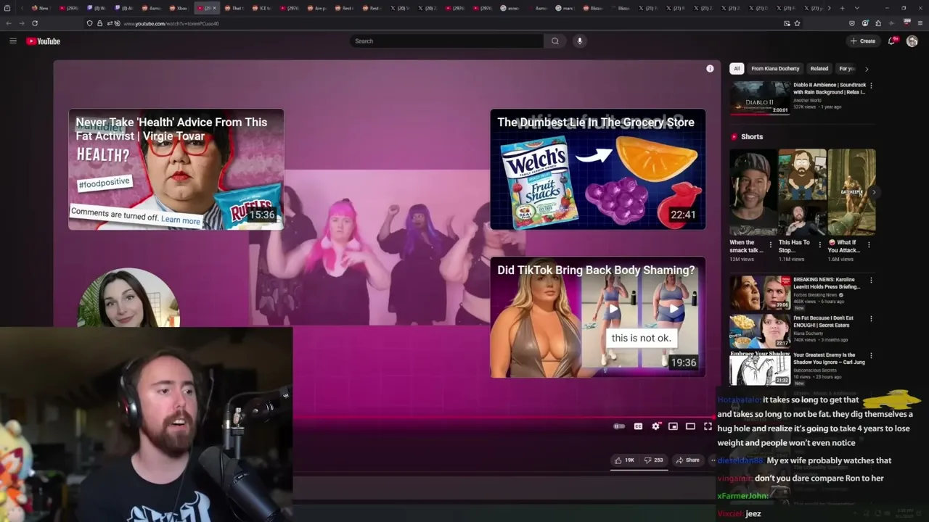The image size is (929, 522).
Task: Open video player settings gear
Action: [655, 426]
